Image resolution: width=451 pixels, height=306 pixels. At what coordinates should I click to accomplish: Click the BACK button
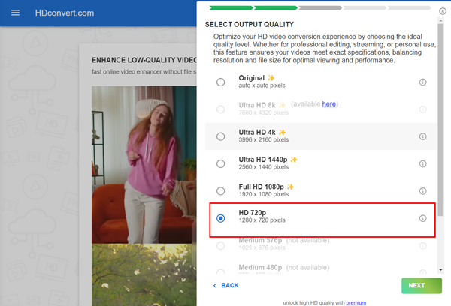[225, 285]
